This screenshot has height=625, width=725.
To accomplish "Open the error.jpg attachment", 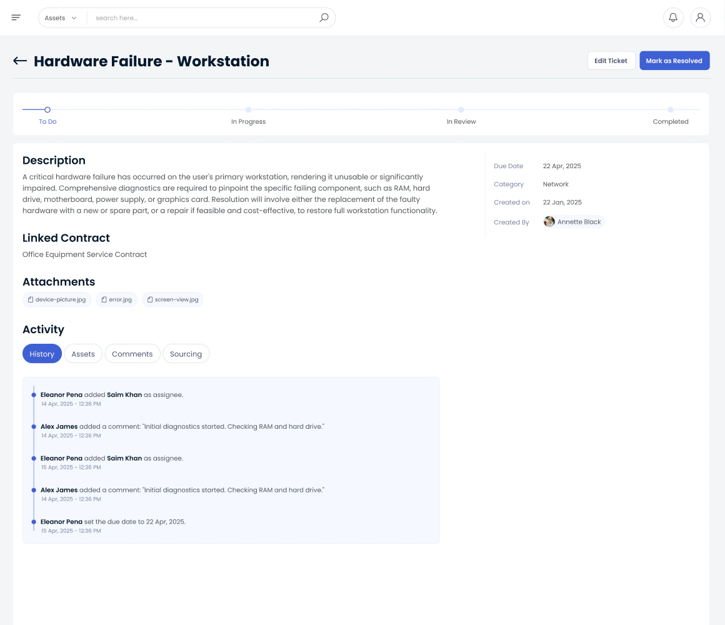I will 116,299.
